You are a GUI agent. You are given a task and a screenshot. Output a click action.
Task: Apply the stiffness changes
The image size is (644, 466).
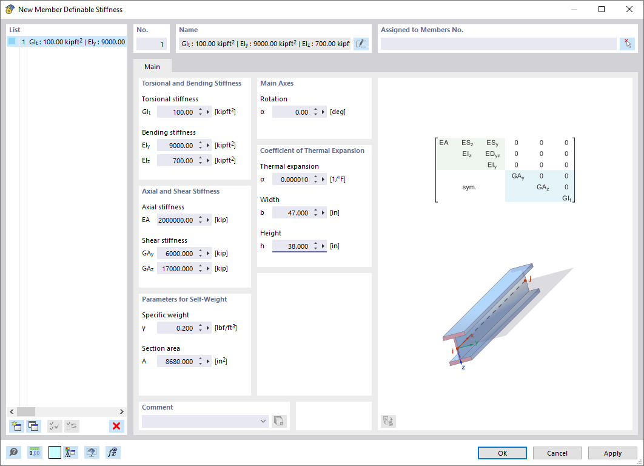tap(612, 453)
